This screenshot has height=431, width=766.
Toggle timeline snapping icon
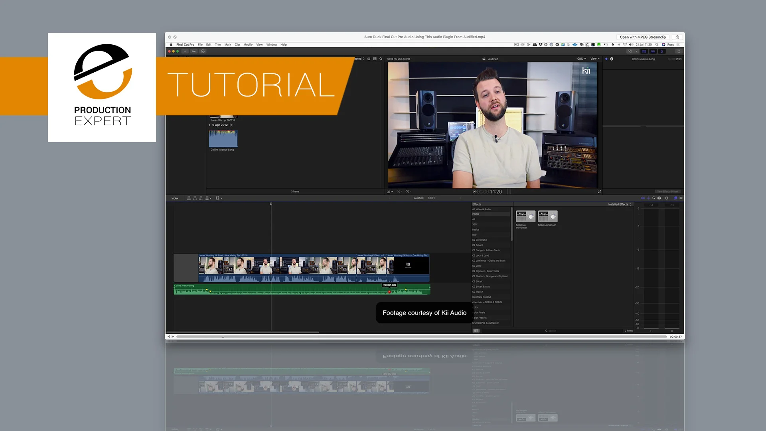[659, 198]
